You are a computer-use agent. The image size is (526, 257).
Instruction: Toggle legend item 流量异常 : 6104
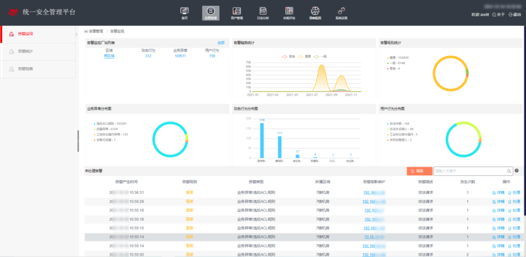[107, 129]
